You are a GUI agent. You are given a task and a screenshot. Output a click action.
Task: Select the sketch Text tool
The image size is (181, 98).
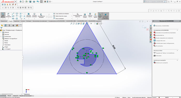24,16
